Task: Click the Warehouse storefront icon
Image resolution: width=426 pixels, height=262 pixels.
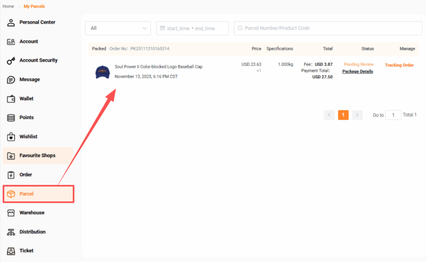Action: pos(11,213)
